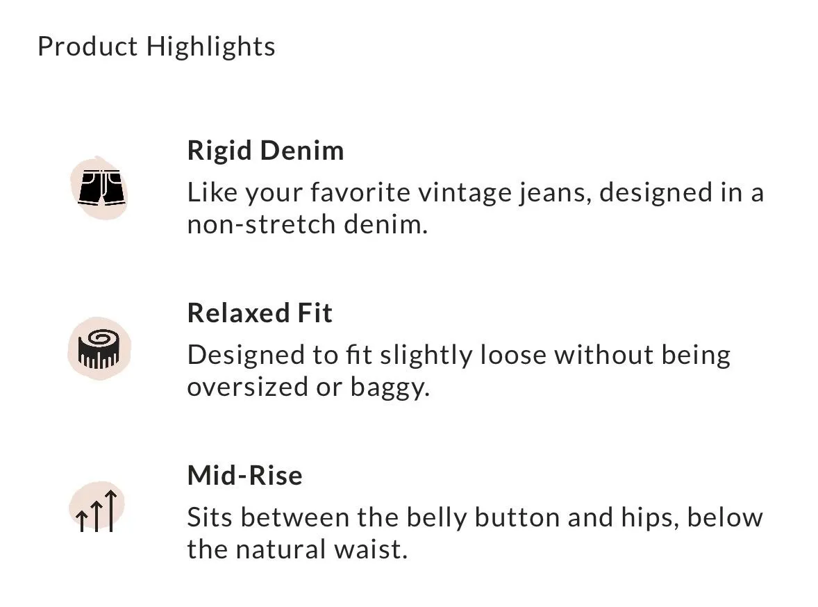Click the 'Like your favorite vintage jeans' line

pyautogui.click(x=475, y=193)
